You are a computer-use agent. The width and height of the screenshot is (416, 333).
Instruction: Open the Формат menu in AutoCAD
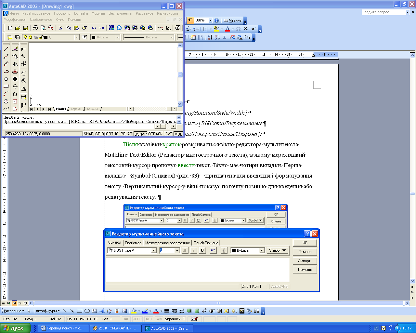point(98,13)
